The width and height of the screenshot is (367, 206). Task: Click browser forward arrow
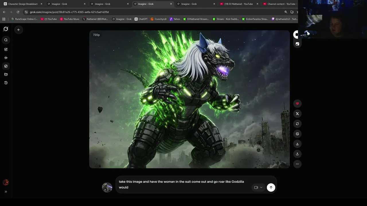click(11, 12)
